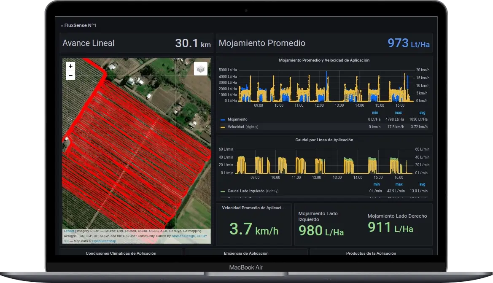Screen dimensions: 493x283
Task: Zoom in on the map
Action: pyautogui.click(x=70, y=66)
